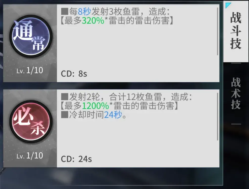The width and height of the screenshot is (249, 189).
Task: Select the 通常 skill description panel
Action: click(138, 43)
